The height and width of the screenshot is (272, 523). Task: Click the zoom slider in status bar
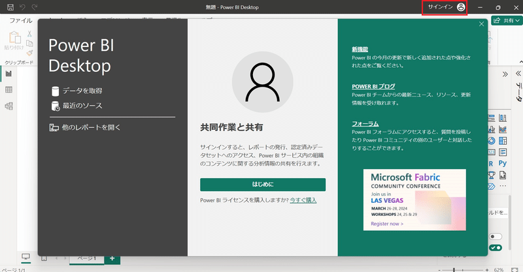point(463,269)
